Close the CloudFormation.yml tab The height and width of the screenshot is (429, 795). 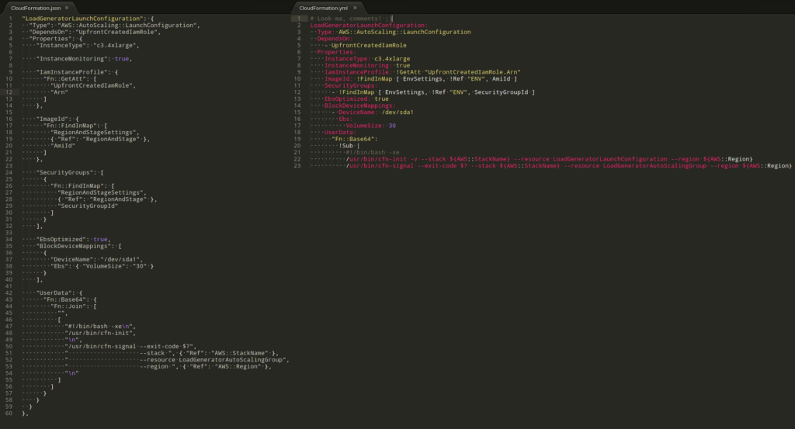[x=355, y=8]
